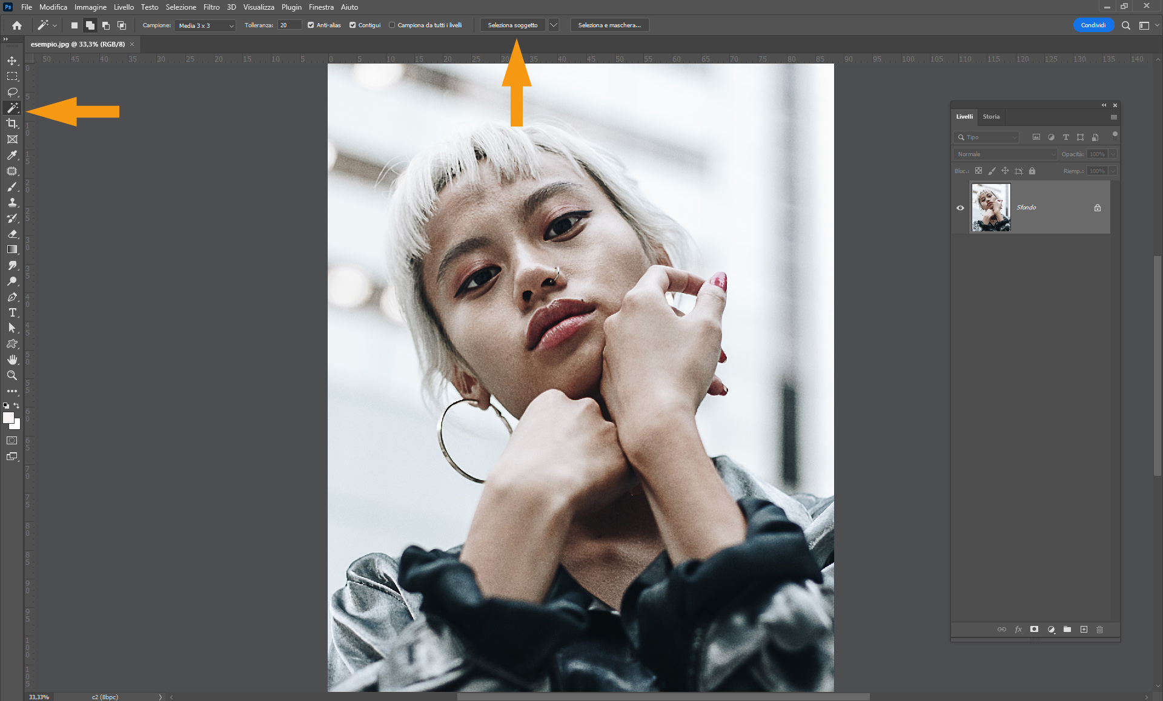
Task: Expand arrow next to Seleziona soggetto
Action: pyautogui.click(x=553, y=25)
